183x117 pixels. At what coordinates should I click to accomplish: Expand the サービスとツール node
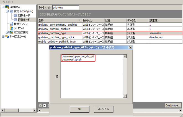click(3, 36)
